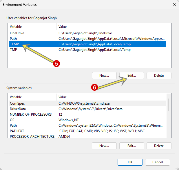Click Delete under system variables
The image size is (179, 170).
coord(159,146)
